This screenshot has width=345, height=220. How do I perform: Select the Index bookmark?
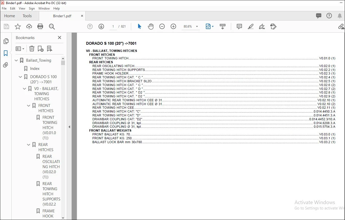[x=35, y=69]
